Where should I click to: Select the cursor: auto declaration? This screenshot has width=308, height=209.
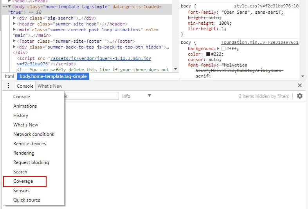(x=204, y=59)
